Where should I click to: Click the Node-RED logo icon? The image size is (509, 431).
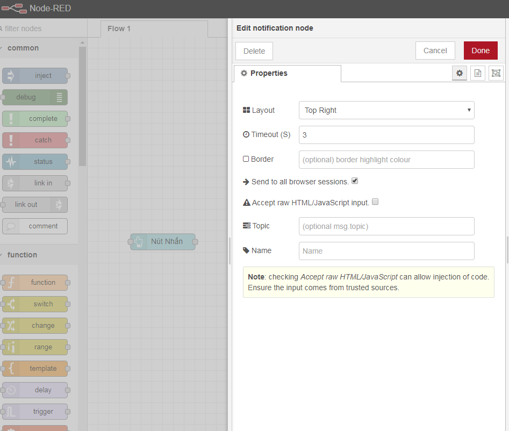[15, 9]
